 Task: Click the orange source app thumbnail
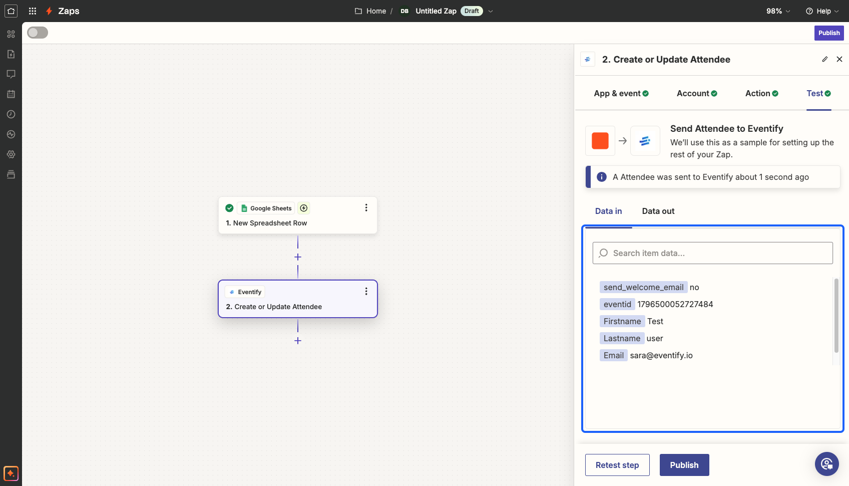coord(600,141)
